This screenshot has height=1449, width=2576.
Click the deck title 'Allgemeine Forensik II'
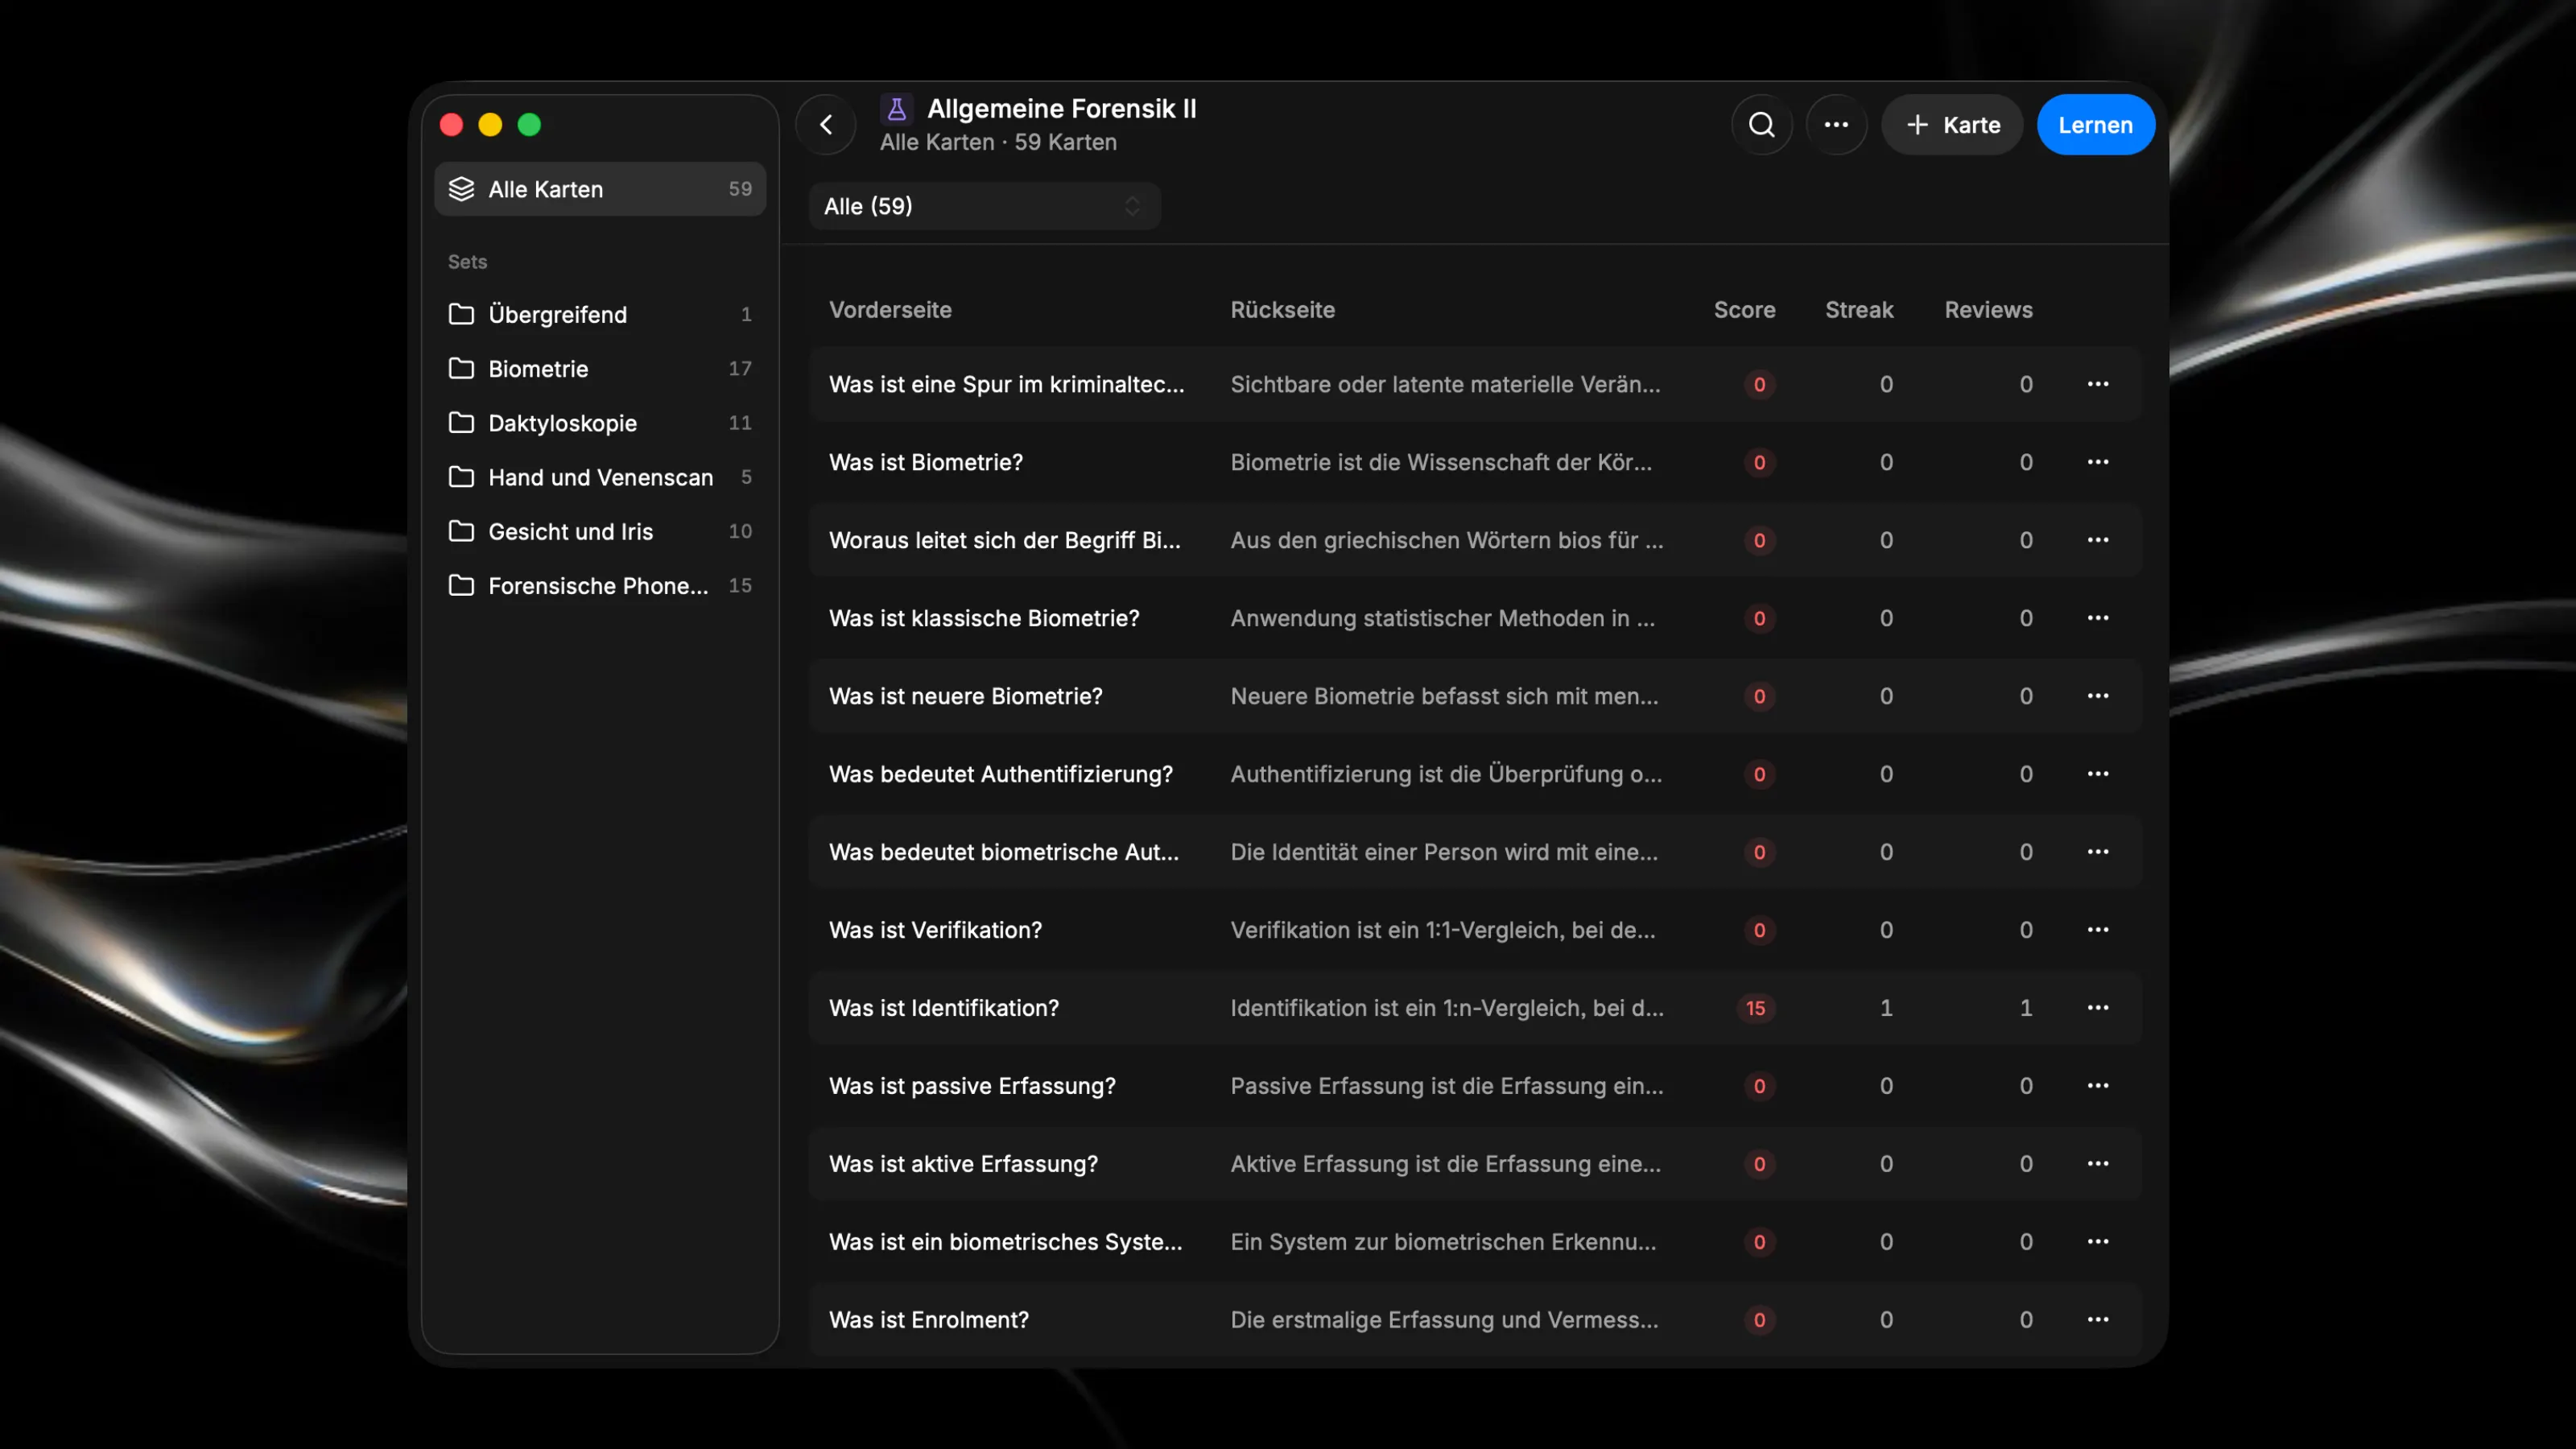click(x=1061, y=108)
